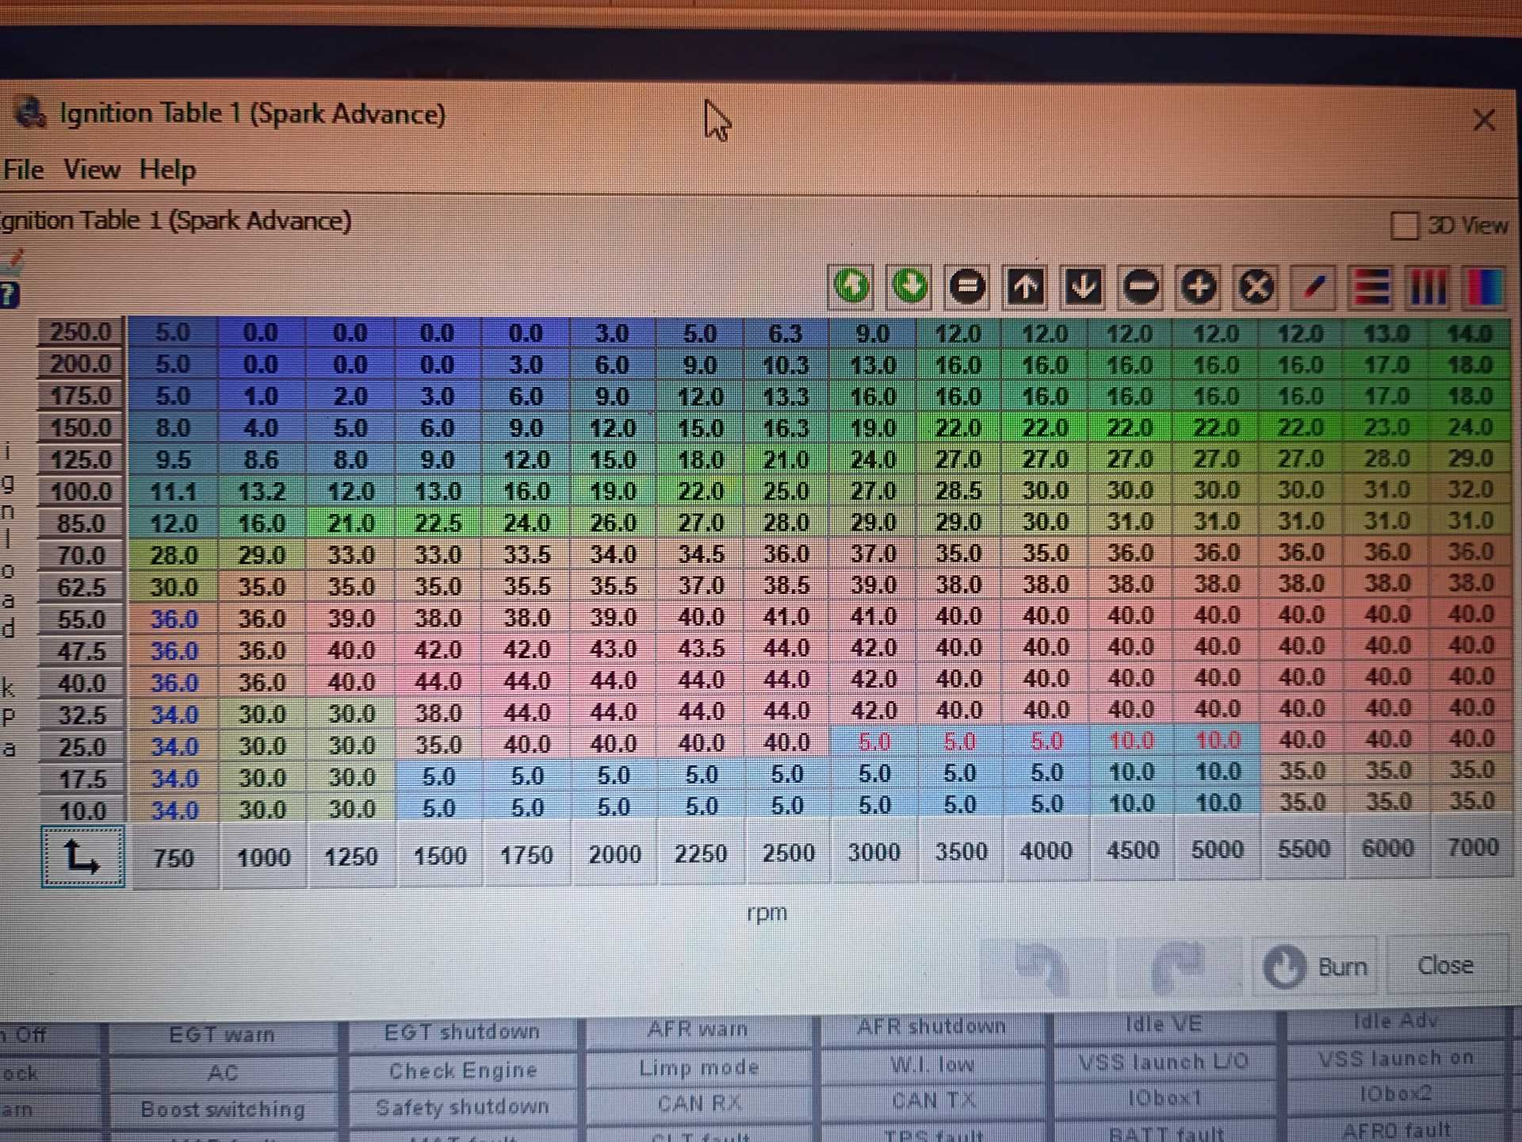Click the Burn button
Screen dimensions: 1522x1142
coord(1316,967)
